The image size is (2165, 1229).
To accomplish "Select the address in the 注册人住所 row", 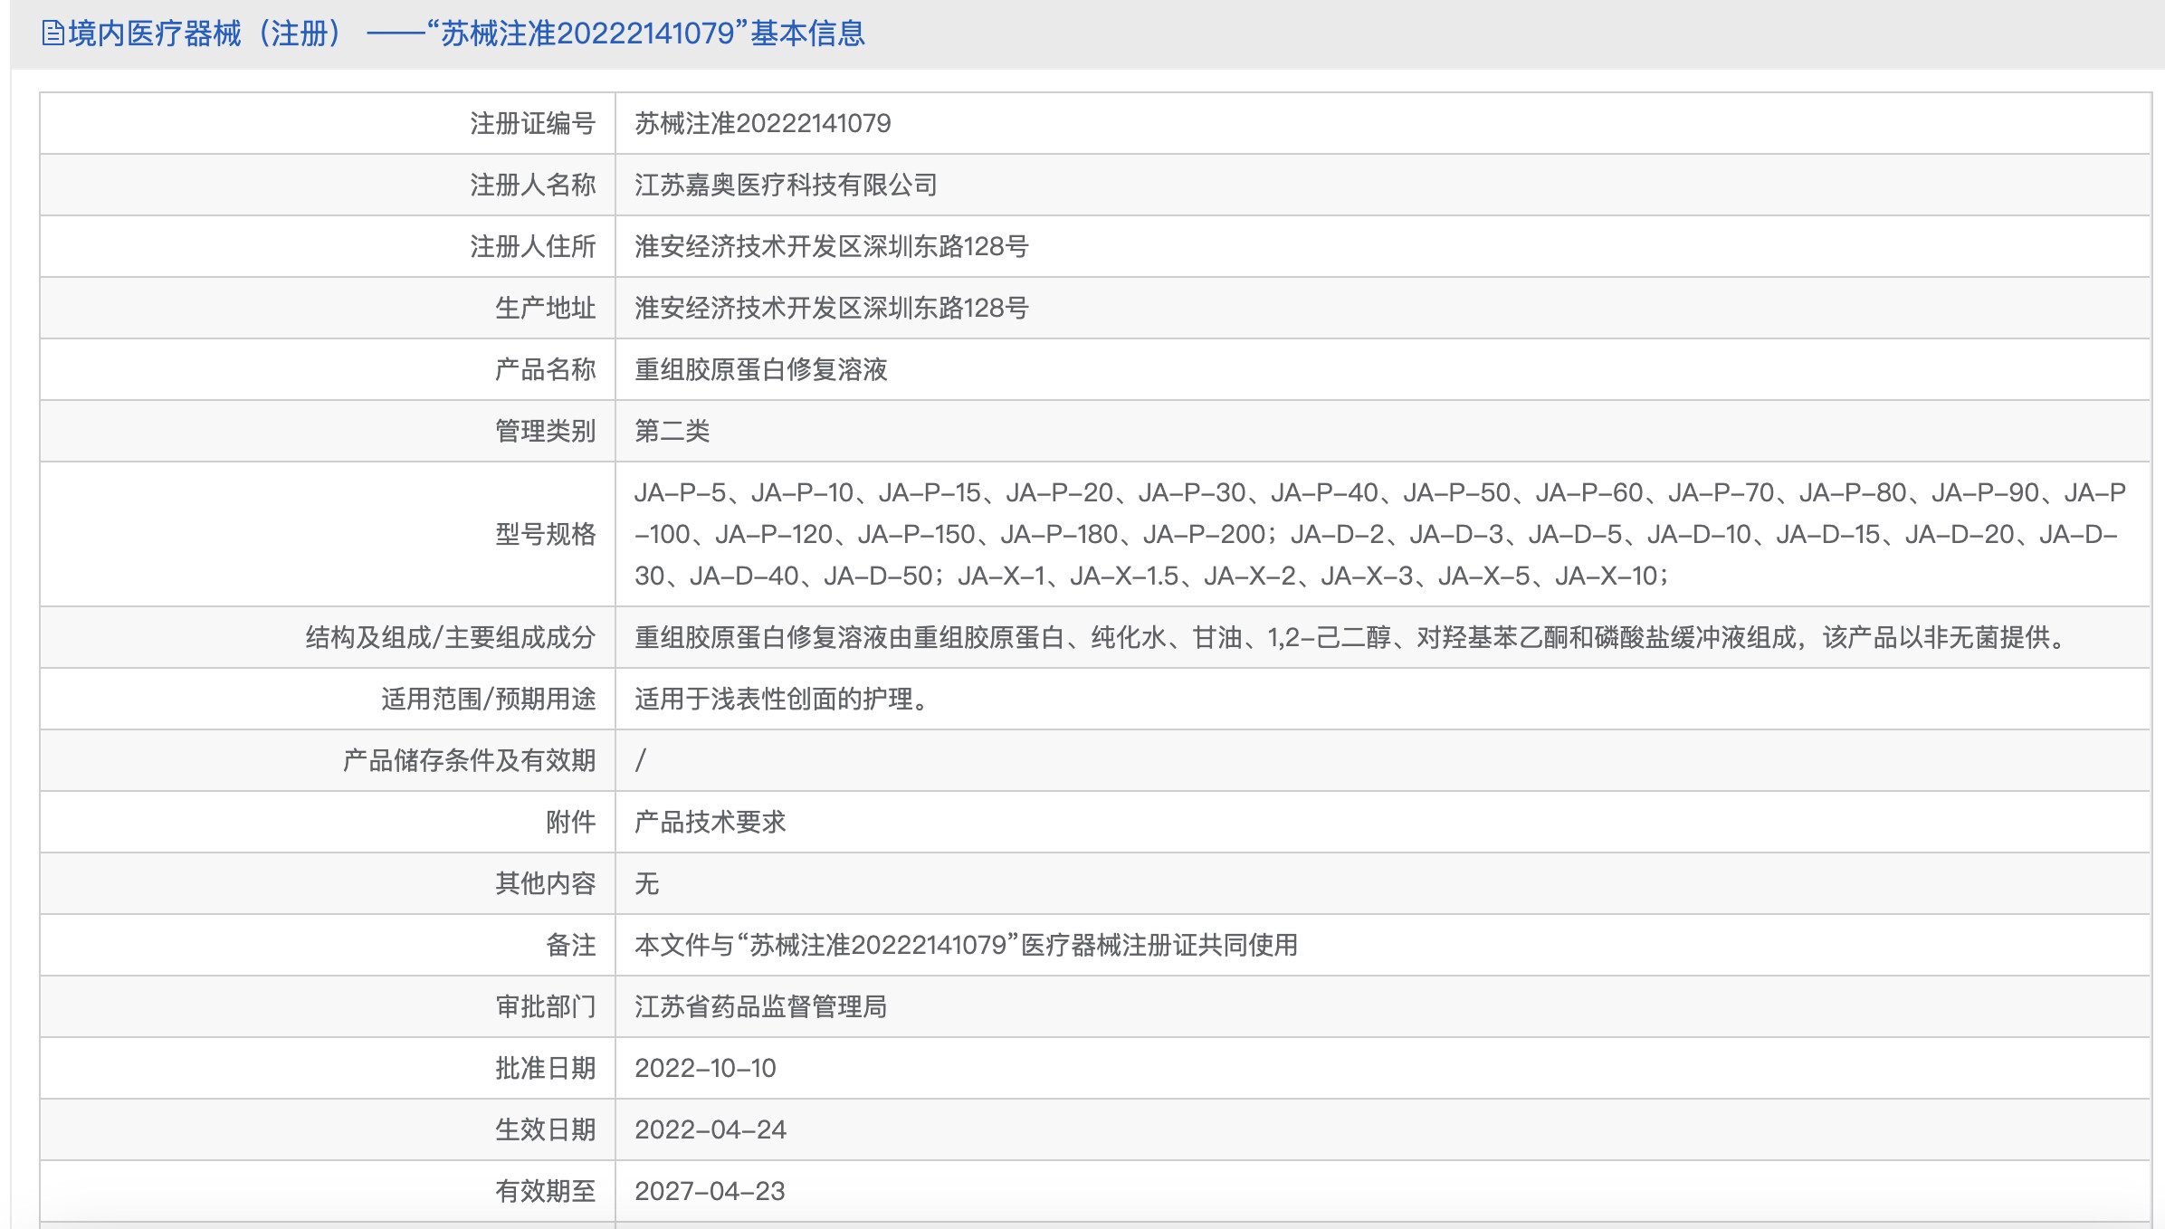I will [x=832, y=246].
